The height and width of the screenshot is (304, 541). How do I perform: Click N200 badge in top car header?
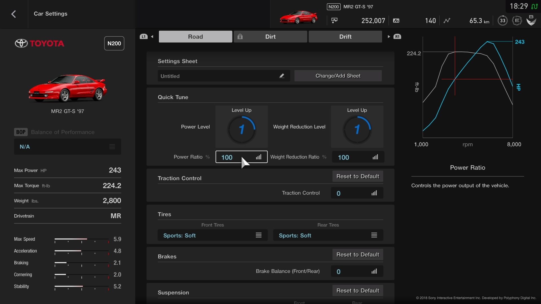pyautogui.click(x=334, y=7)
